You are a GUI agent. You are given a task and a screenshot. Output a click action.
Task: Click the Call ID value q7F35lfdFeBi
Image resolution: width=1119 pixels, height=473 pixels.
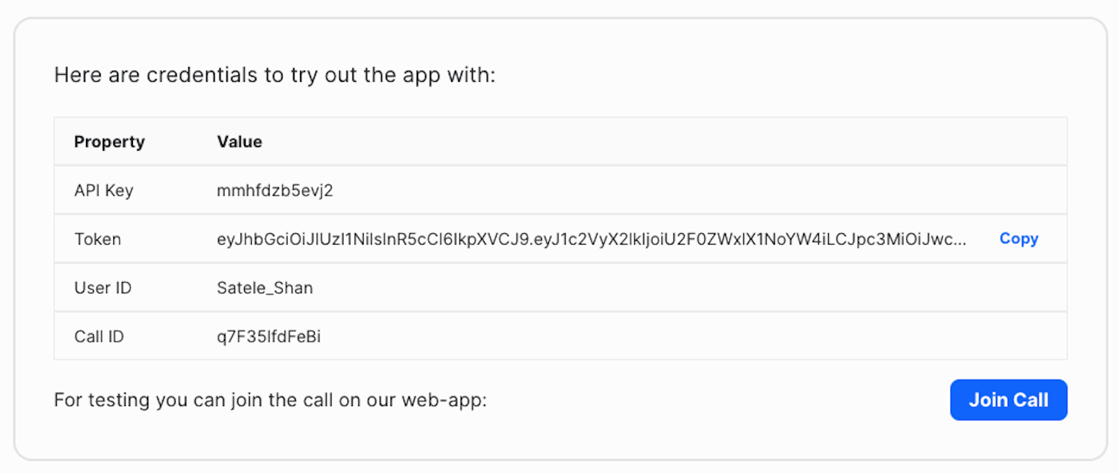coord(269,336)
